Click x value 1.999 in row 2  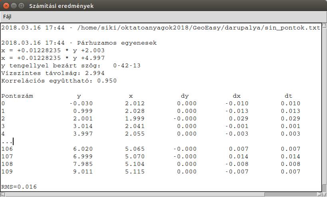[135, 118]
